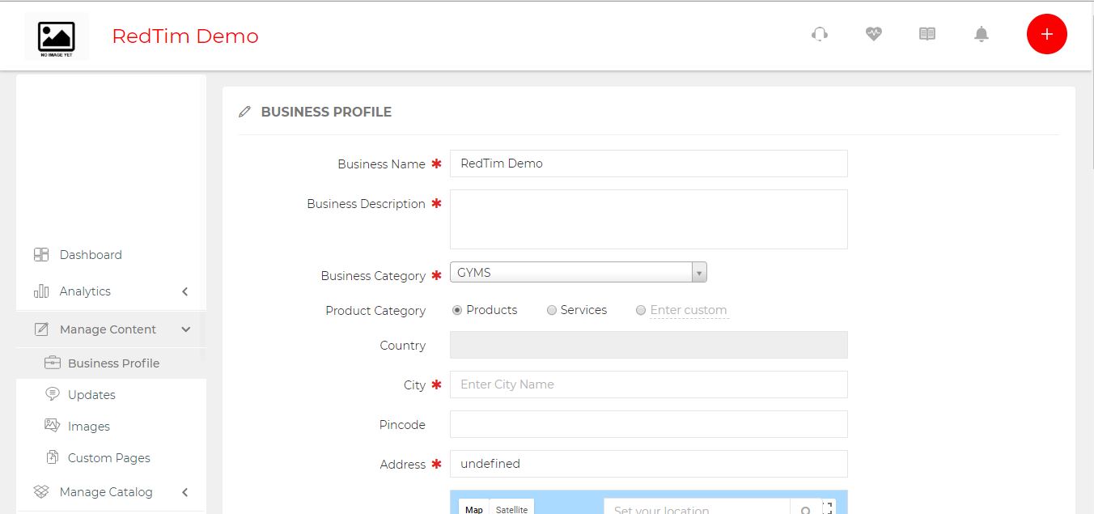Open the book guide icon
Screen dimensions: 1094x514
(927, 34)
